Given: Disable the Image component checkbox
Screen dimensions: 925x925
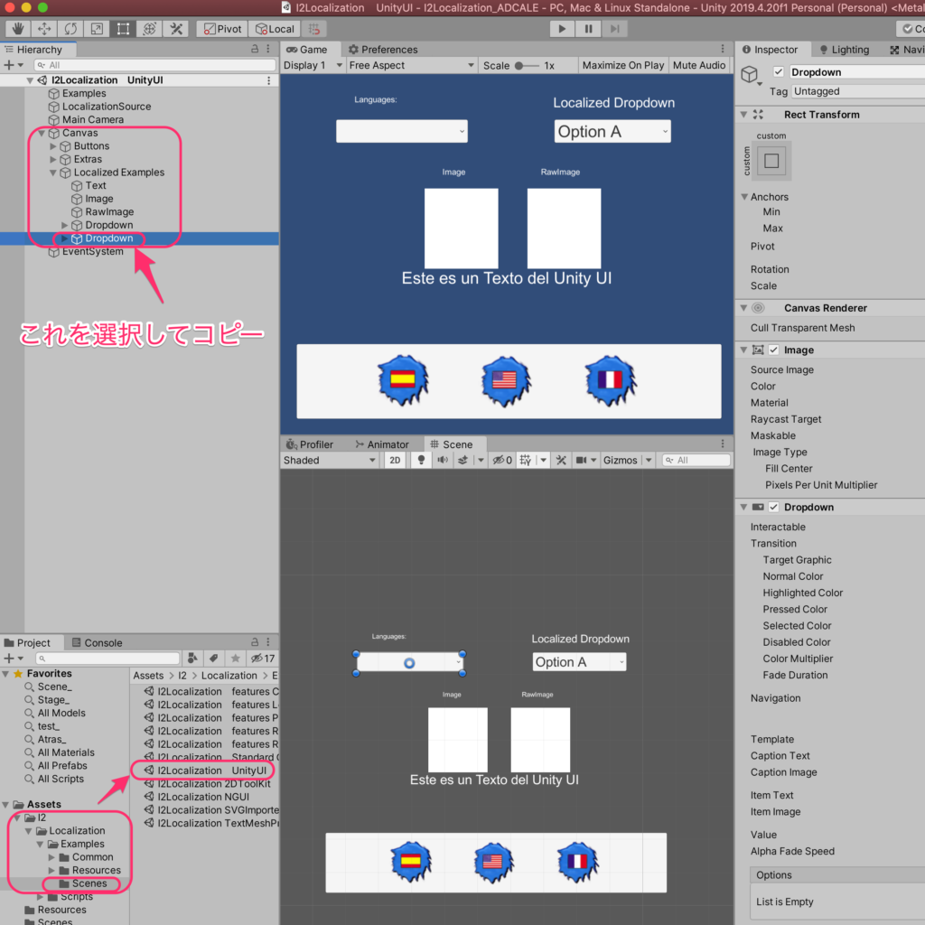Looking at the screenshot, I should (773, 350).
